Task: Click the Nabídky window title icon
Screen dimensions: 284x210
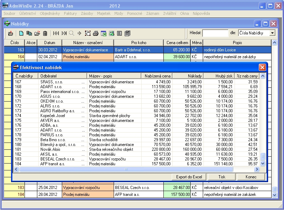Action: [7, 24]
